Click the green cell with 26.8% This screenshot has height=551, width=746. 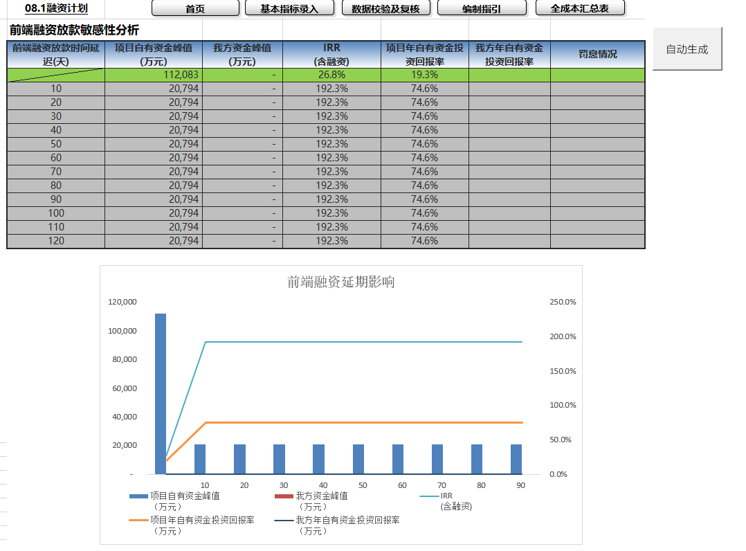[x=331, y=75]
